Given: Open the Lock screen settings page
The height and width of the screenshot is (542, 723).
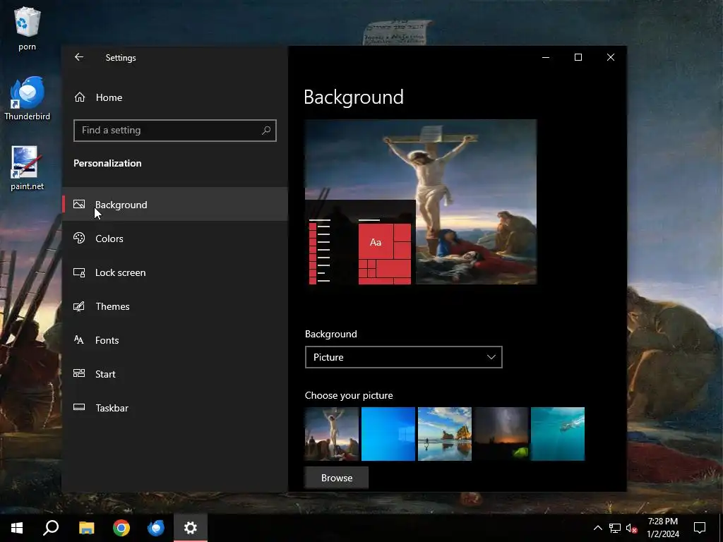Looking at the screenshot, I should 175,272.
